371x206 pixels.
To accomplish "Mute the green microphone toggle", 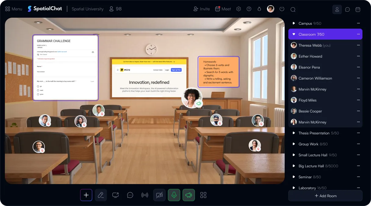I will (174, 195).
